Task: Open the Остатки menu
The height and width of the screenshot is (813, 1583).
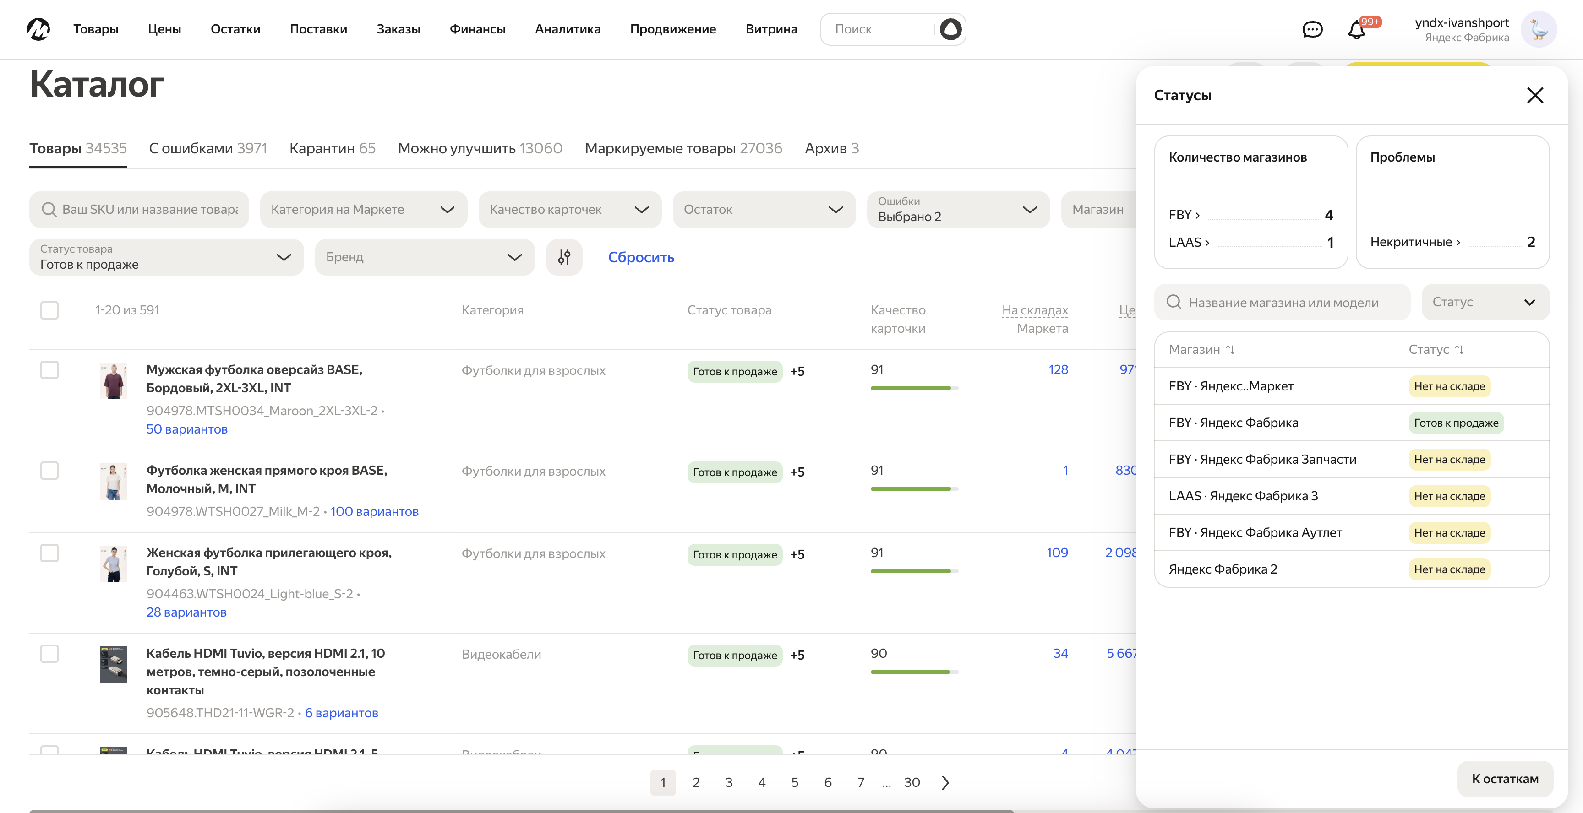Action: click(235, 29)
